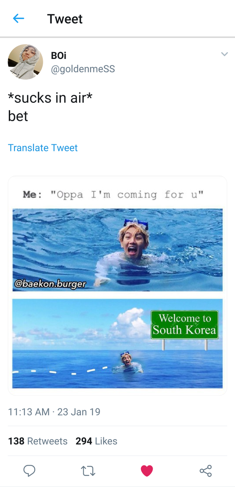Image resolution: width=235 pixels, height=488 pixels.
Task: Open the @goldenmeSS handle
Action: tap(83, 69)
